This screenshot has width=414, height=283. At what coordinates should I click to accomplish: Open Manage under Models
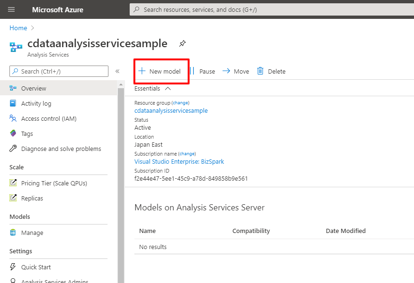point(32,233)
